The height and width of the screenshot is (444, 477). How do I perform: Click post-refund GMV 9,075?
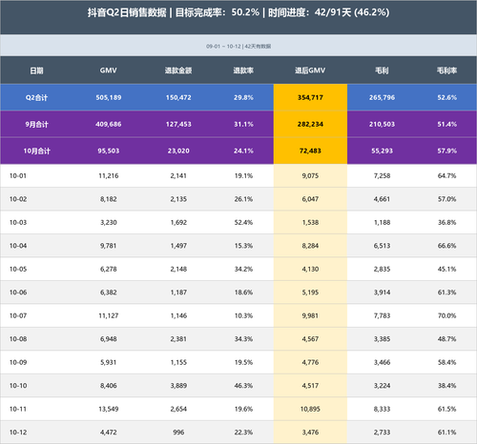[x=310, y=175]
